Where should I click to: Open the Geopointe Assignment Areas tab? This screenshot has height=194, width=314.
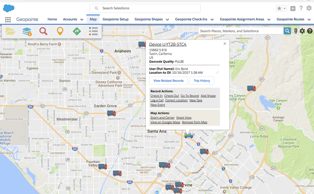(x=242, y=19)
